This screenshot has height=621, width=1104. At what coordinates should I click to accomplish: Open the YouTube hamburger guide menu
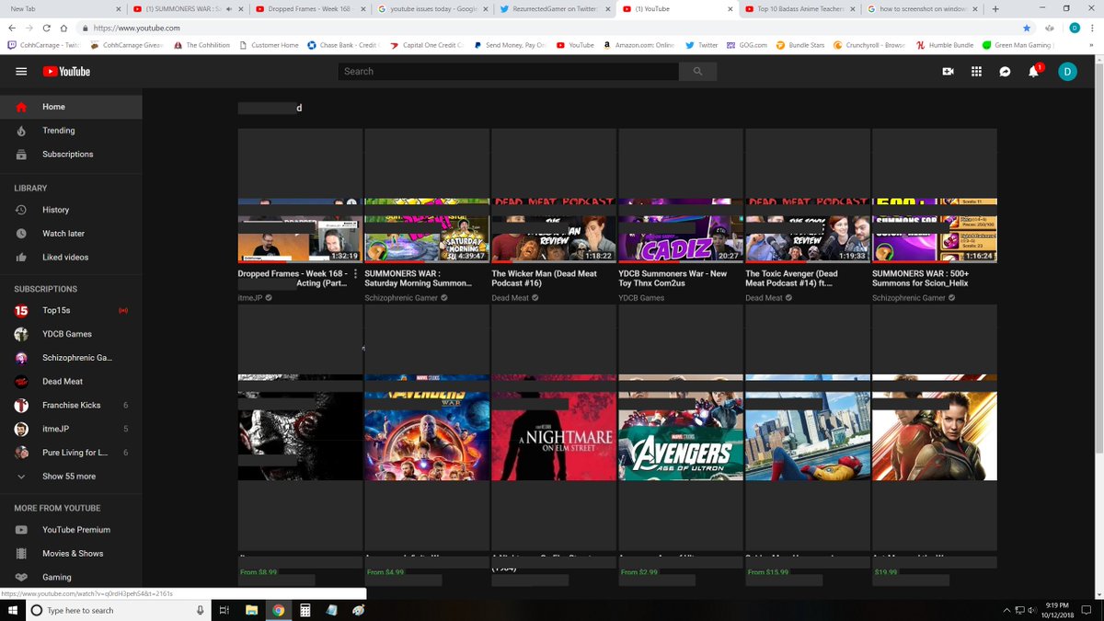coord(21,71)
